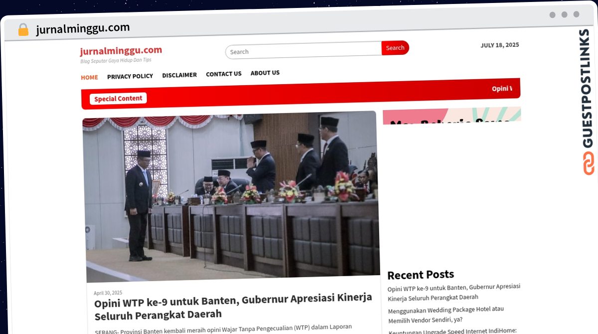Click the April 30, 2025 post date

[108, 293]
